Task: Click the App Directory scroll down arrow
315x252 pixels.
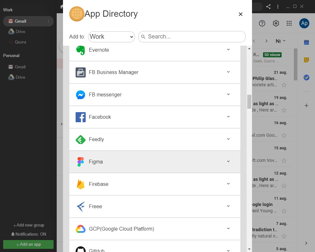Action: point(249,249)
